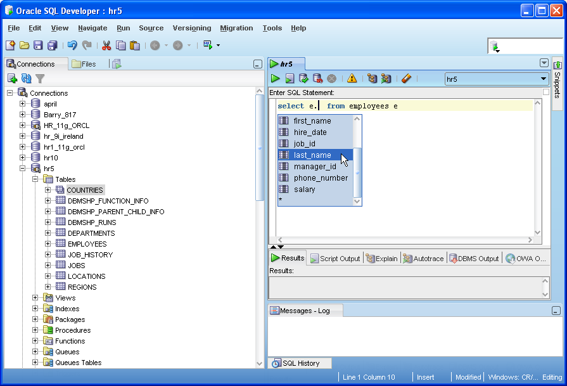Click the Cancel gray stop icon

point(331,79)
